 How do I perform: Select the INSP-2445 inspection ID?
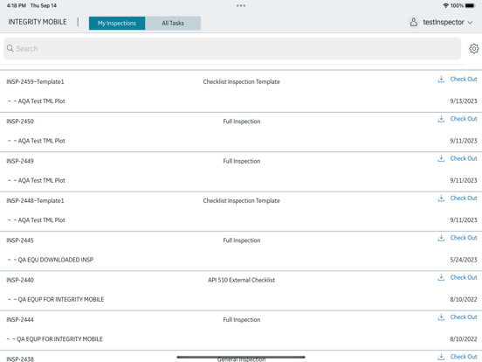(20, 240)
